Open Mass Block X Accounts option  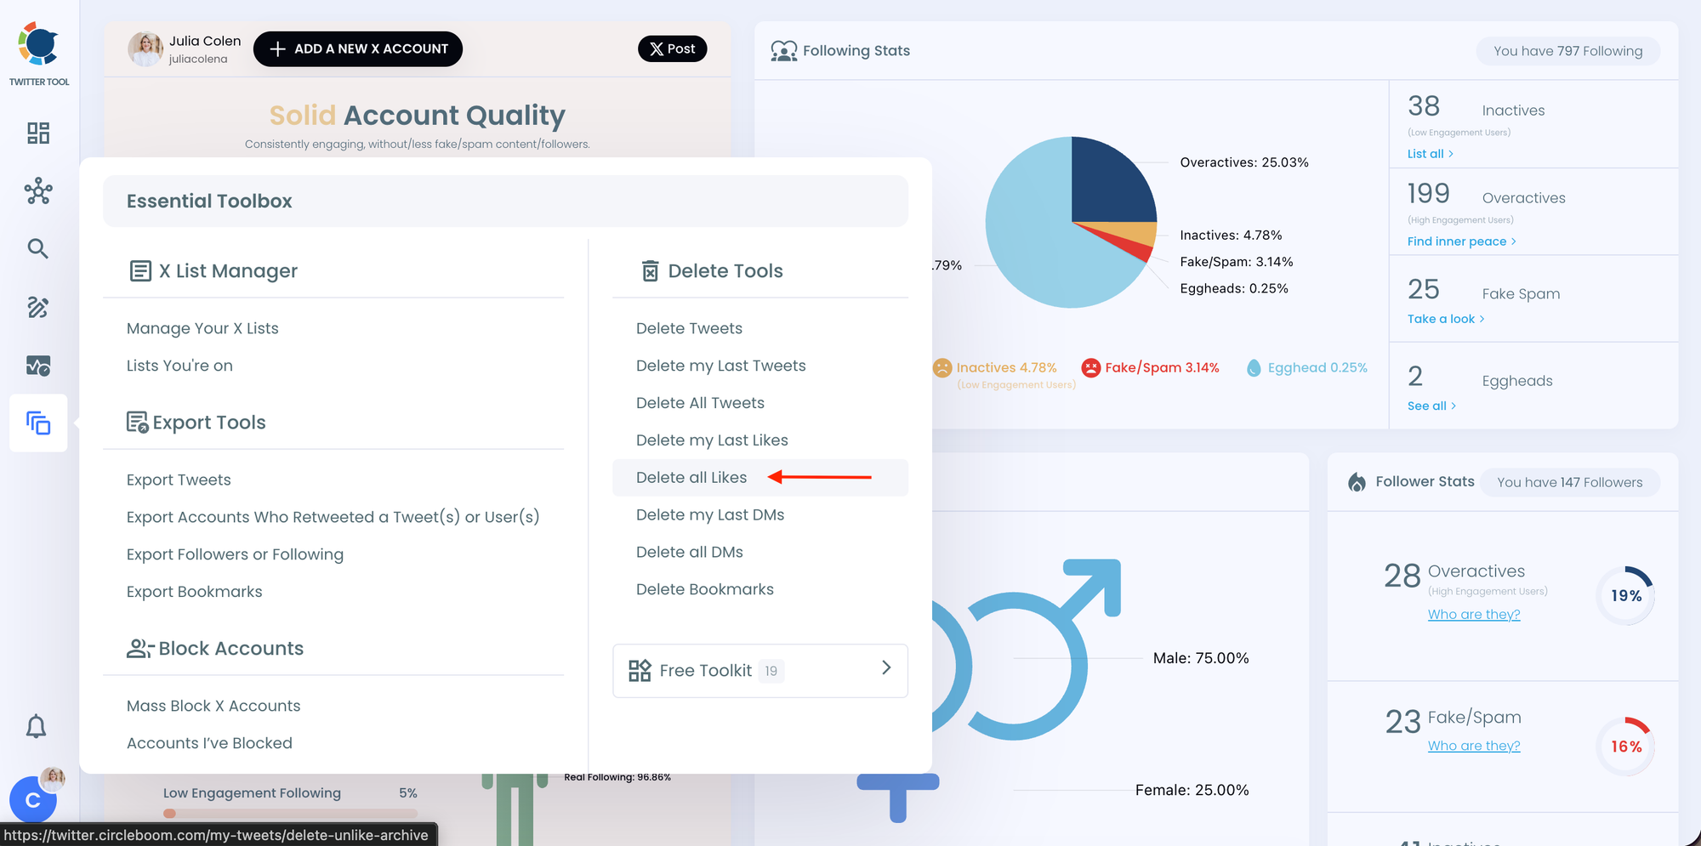[213, 706]
